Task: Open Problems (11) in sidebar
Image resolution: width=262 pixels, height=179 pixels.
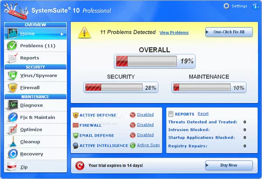Action: click(x=35, y=46)
